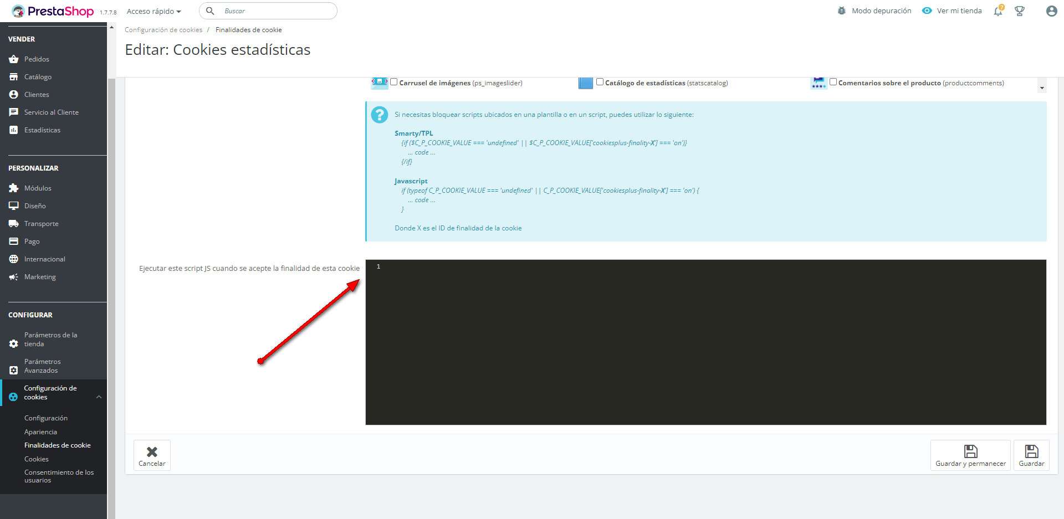The width and height of the screenshot is (1064, 519).
Task: Click the Guardar y permanecer disk icon
Action: [x=971, y=451]
